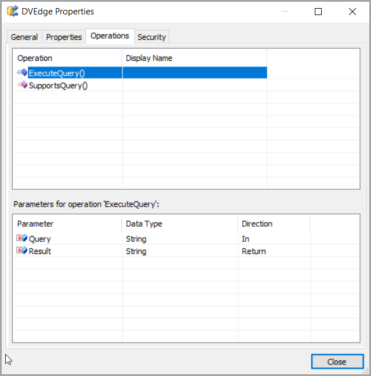Click the DVEdge Properties title bar icon
This screenshot has height=376, width=371.
point(13,11)
